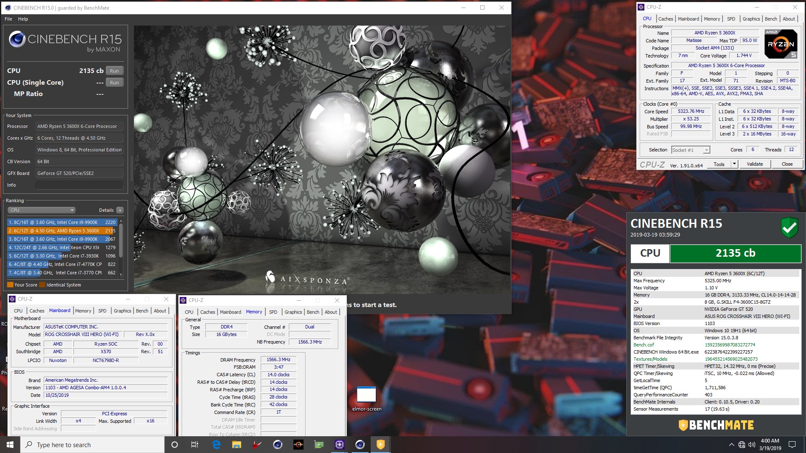Select ranking row AMD Ryzen 5 3600X 2135
This screenshot has height=453, width=806.
(x=62, y=231)
